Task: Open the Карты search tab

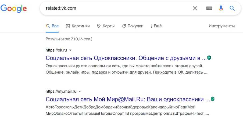Action: (106, 26)
